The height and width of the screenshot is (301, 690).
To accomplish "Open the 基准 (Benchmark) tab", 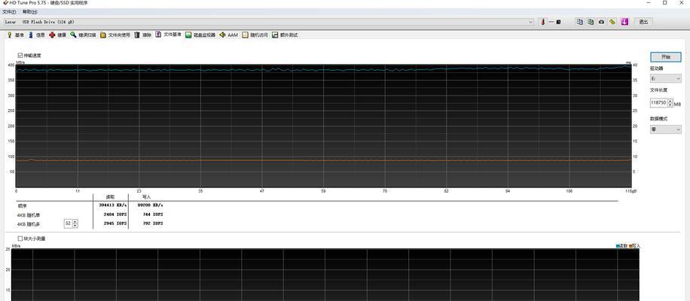I will [x=15, y=35].
